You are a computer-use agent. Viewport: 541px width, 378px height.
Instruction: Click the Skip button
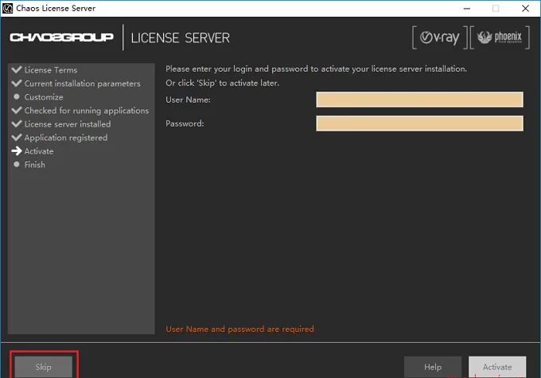(44, 367)
